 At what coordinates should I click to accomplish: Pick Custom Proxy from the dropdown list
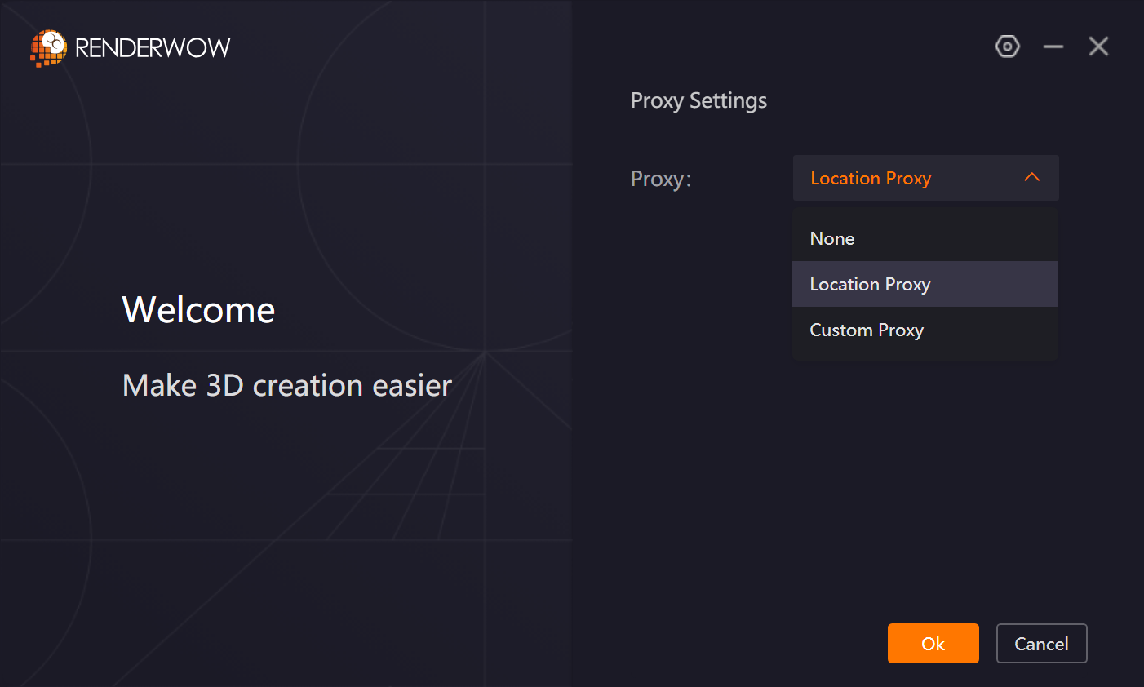(x=925, y=330)
